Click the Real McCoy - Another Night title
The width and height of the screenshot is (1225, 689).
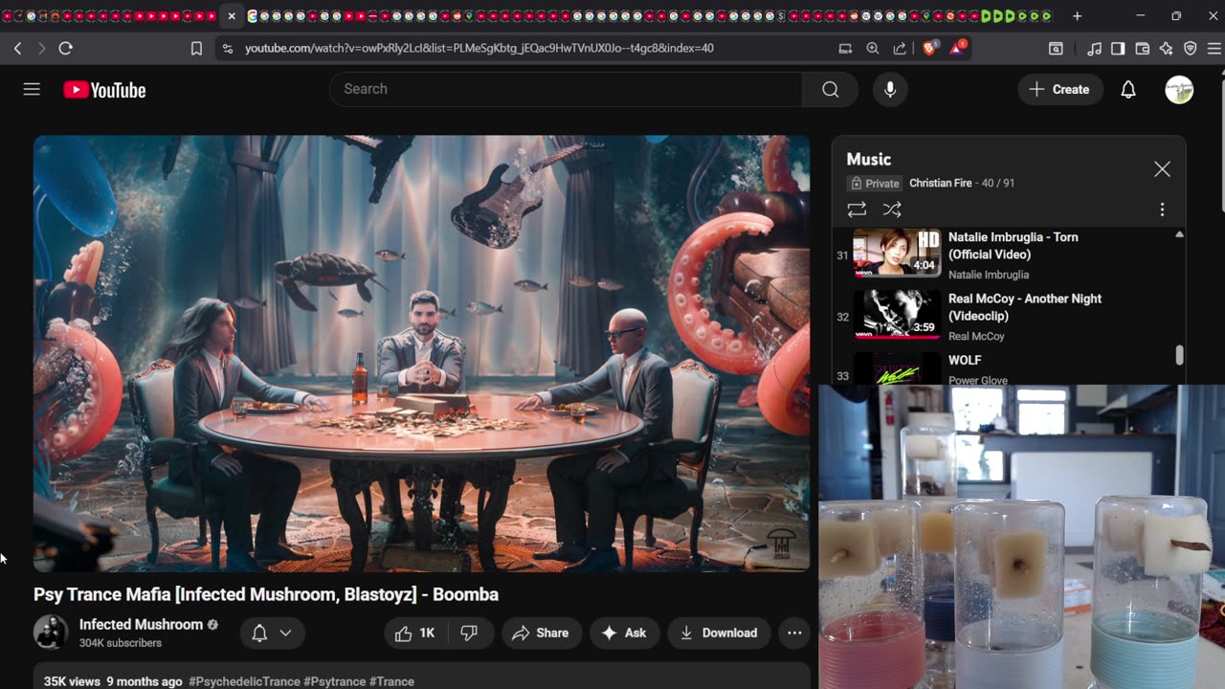click(x=1025, y=307)
